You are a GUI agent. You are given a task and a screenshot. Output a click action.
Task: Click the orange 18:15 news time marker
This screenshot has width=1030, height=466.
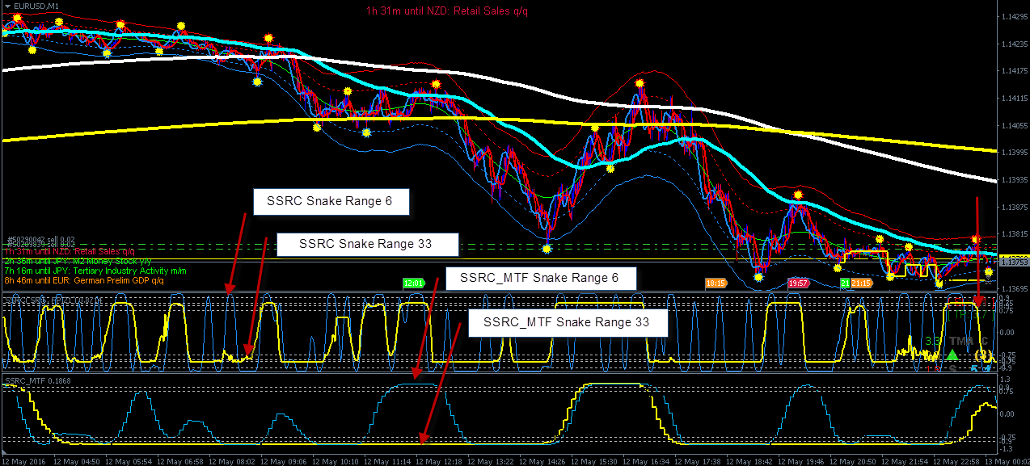(x=716, y=283)
